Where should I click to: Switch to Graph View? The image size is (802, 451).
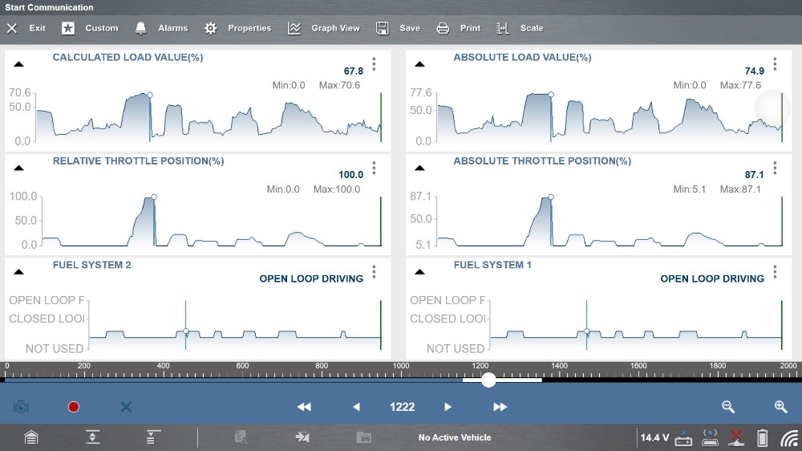(324, 28)
